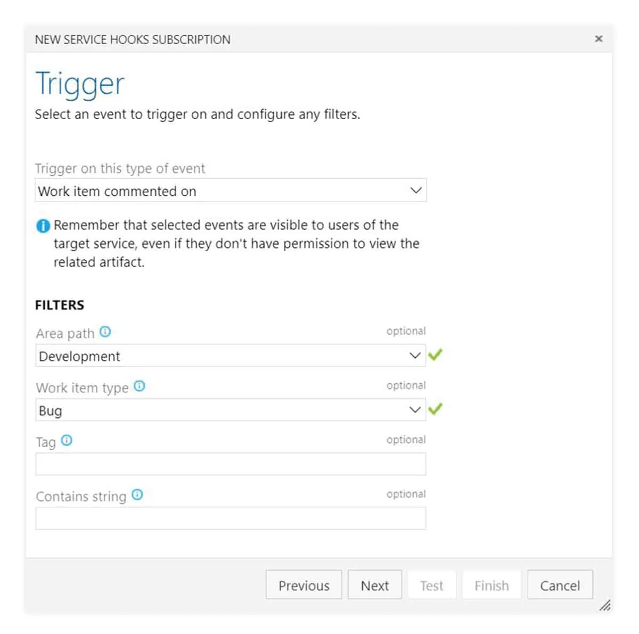The height and width of the screenshot is (634, 639).
Task: Click the Area path info icon
Action: (x=105, y=332)
